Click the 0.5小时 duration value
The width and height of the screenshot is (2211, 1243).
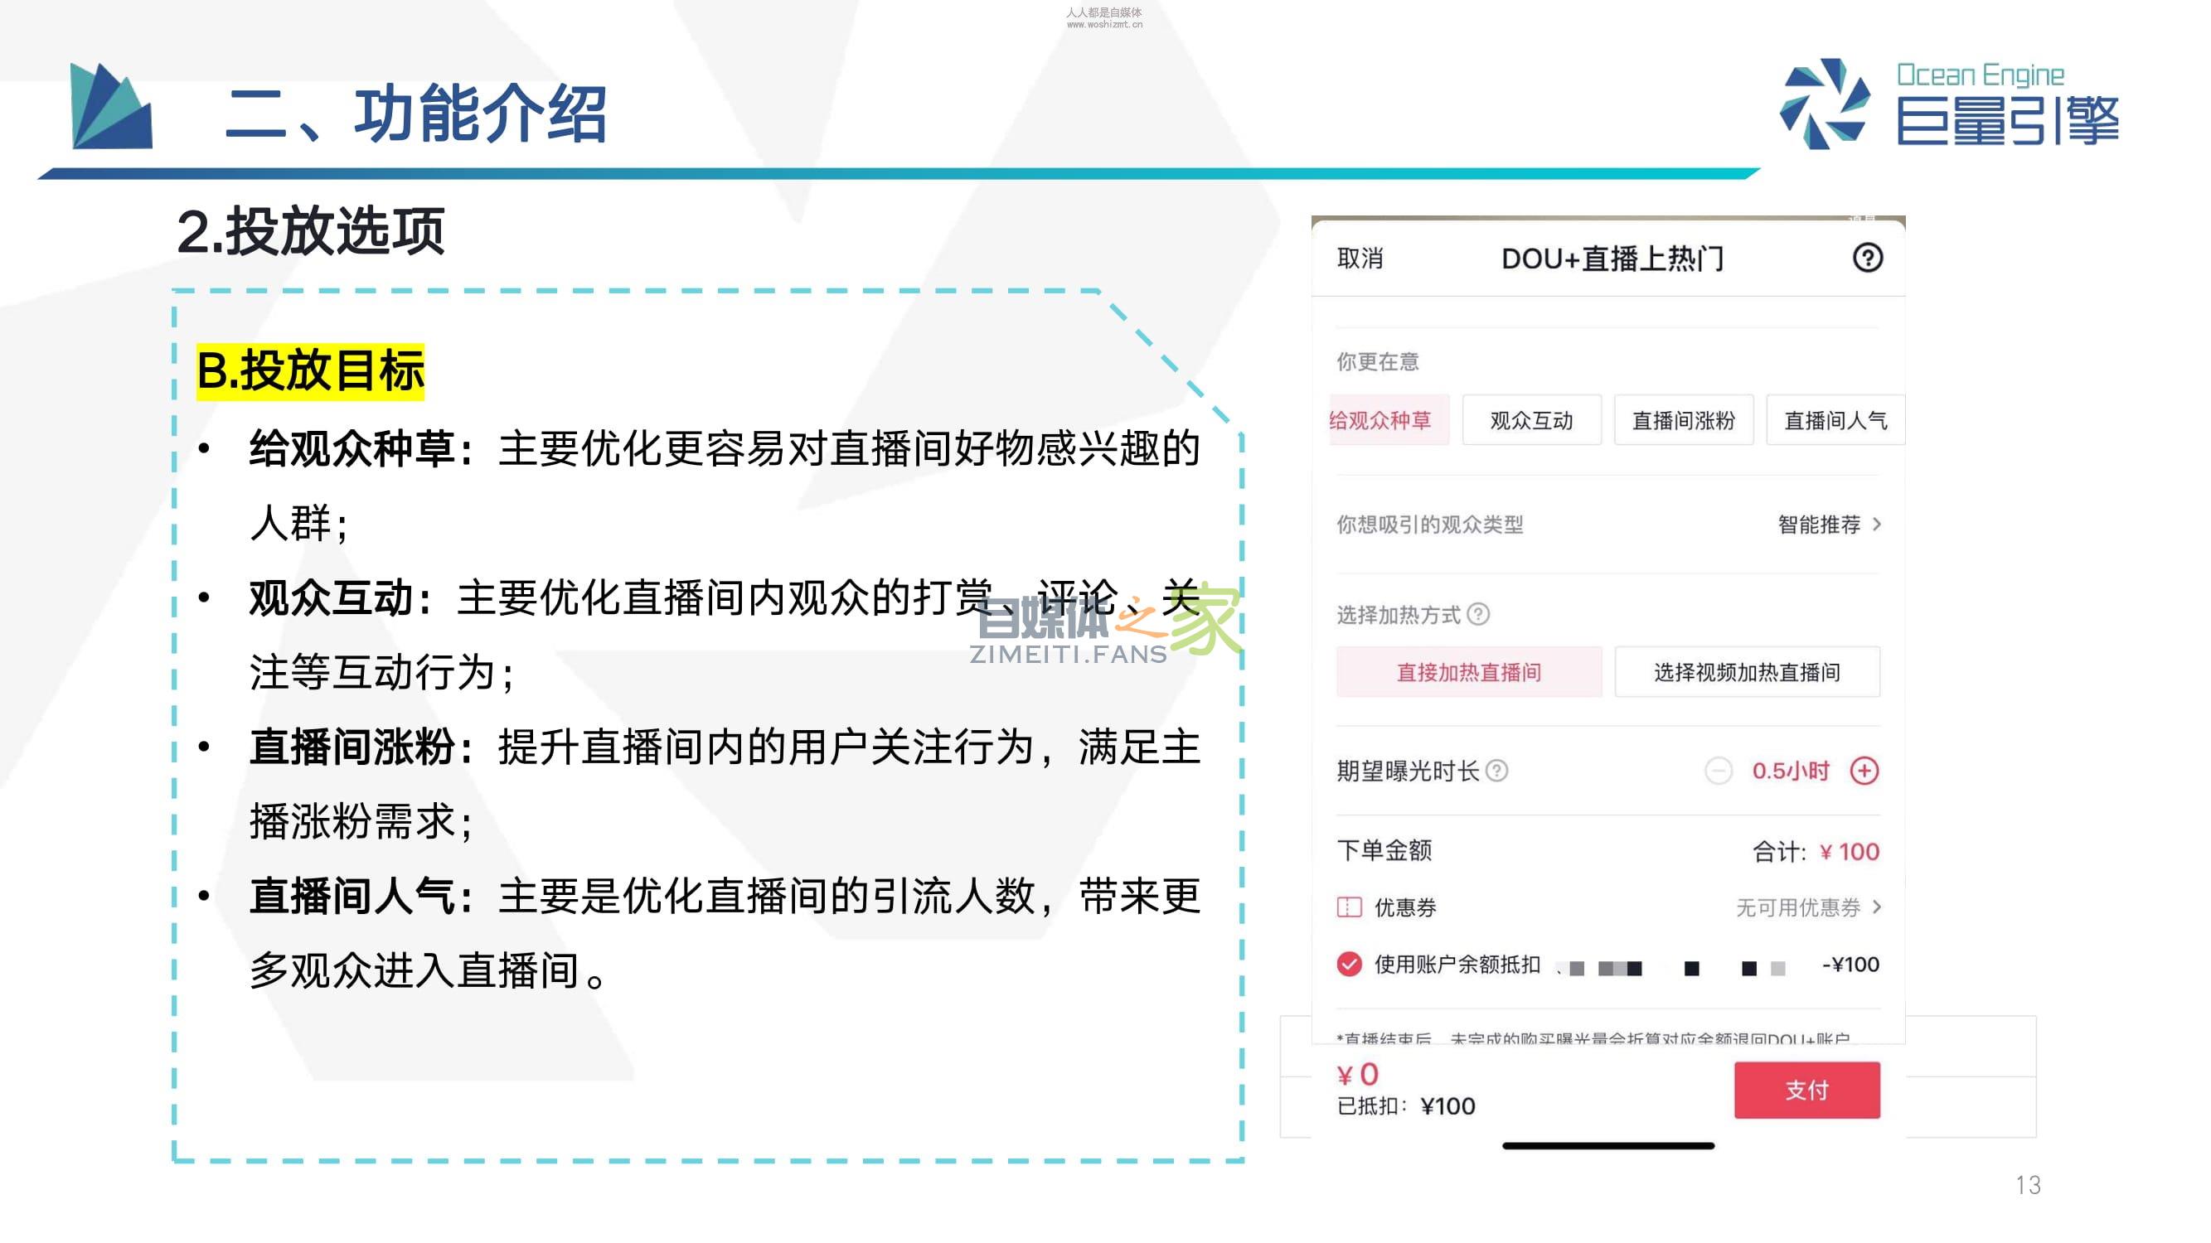1791,771
